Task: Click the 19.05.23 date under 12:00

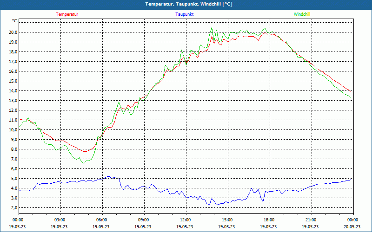Action: pyautogui.click(x=185, y=226)
